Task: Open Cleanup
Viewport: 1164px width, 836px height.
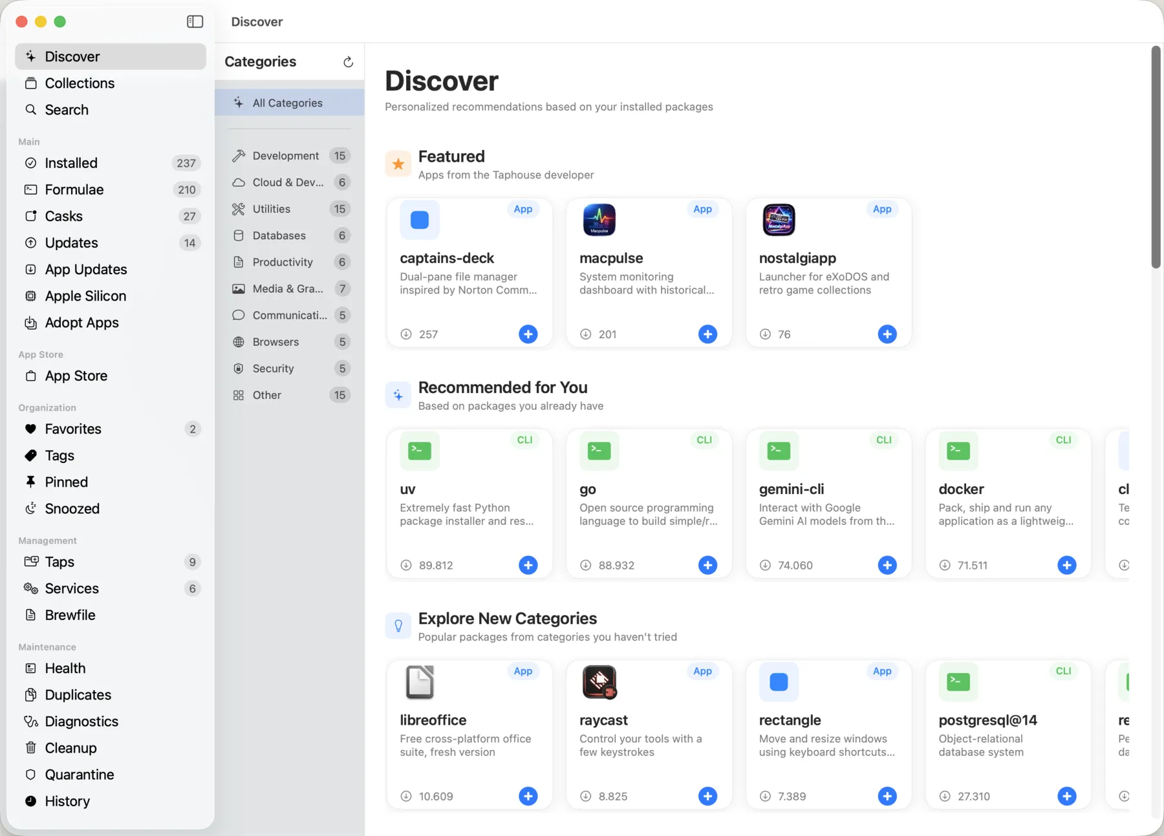Action: [111, 748]
